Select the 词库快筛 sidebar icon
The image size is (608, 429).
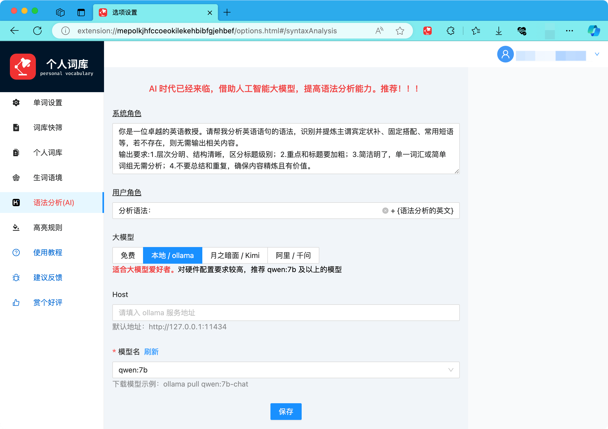[16, 128]
